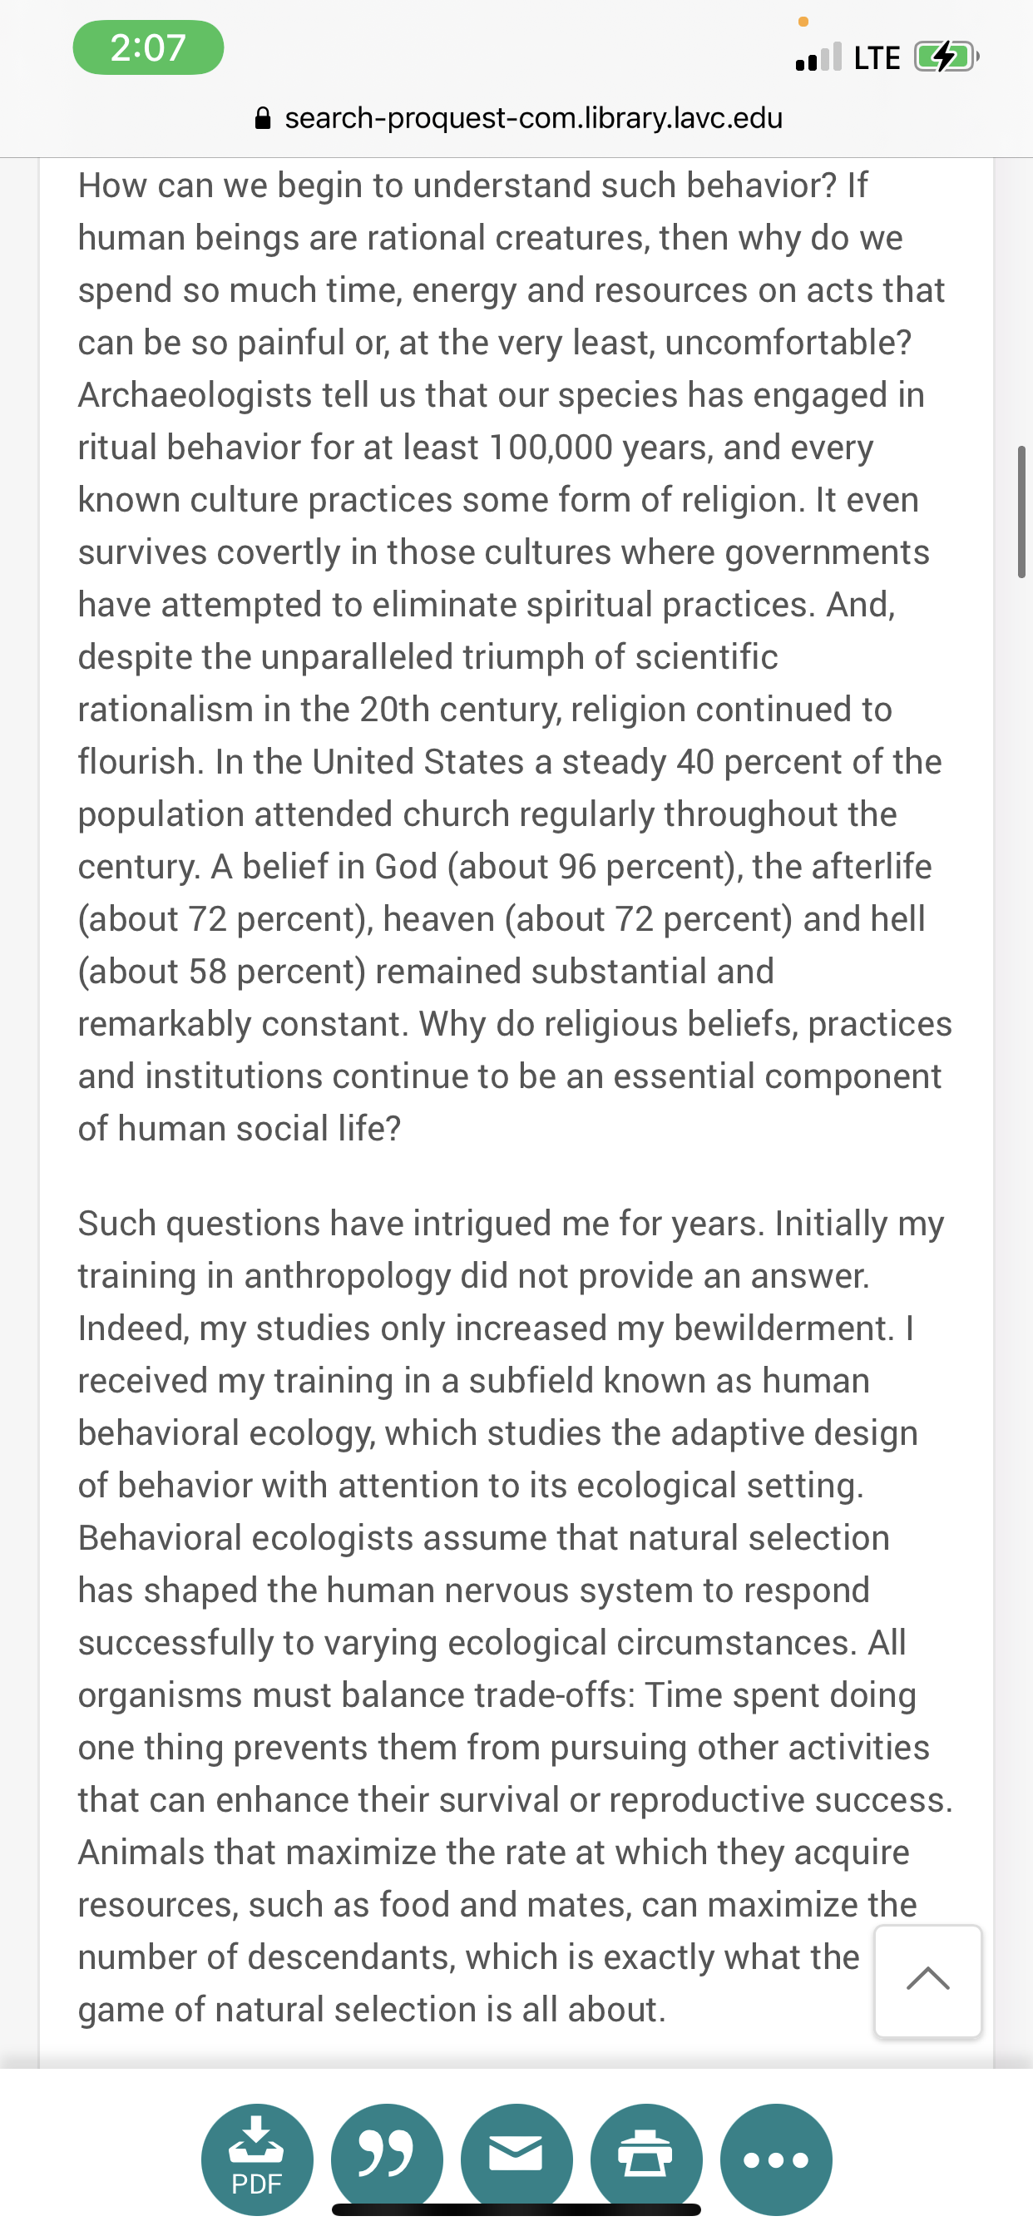
Task: Tap the paragraph starting "How can we begin"
Action: pos(512,656)
